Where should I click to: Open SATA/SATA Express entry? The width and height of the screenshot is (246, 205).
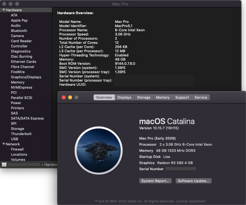(x=27, y=118)
